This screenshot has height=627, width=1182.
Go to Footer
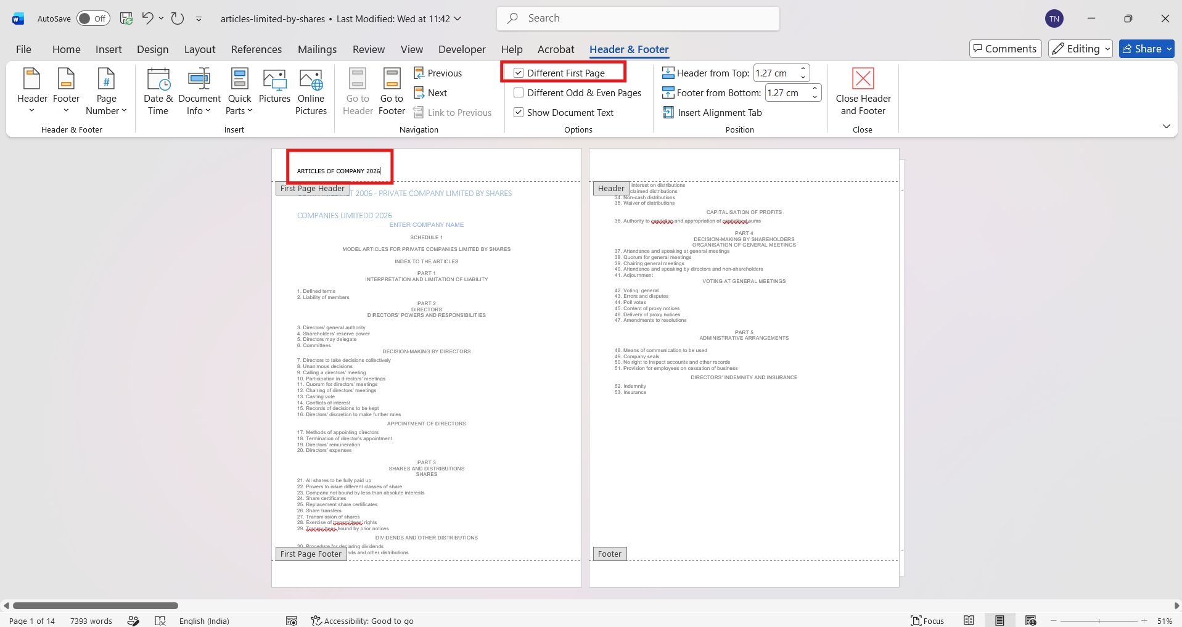click(392, 91)
